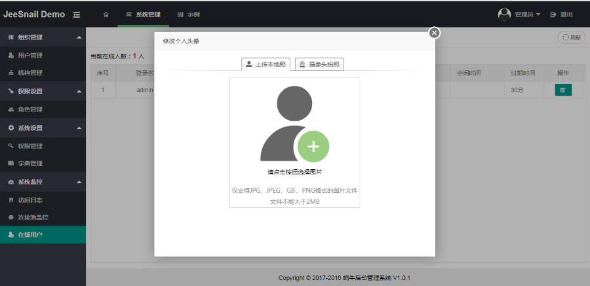Open 用户管理 in the sidebar

point(43,55)
